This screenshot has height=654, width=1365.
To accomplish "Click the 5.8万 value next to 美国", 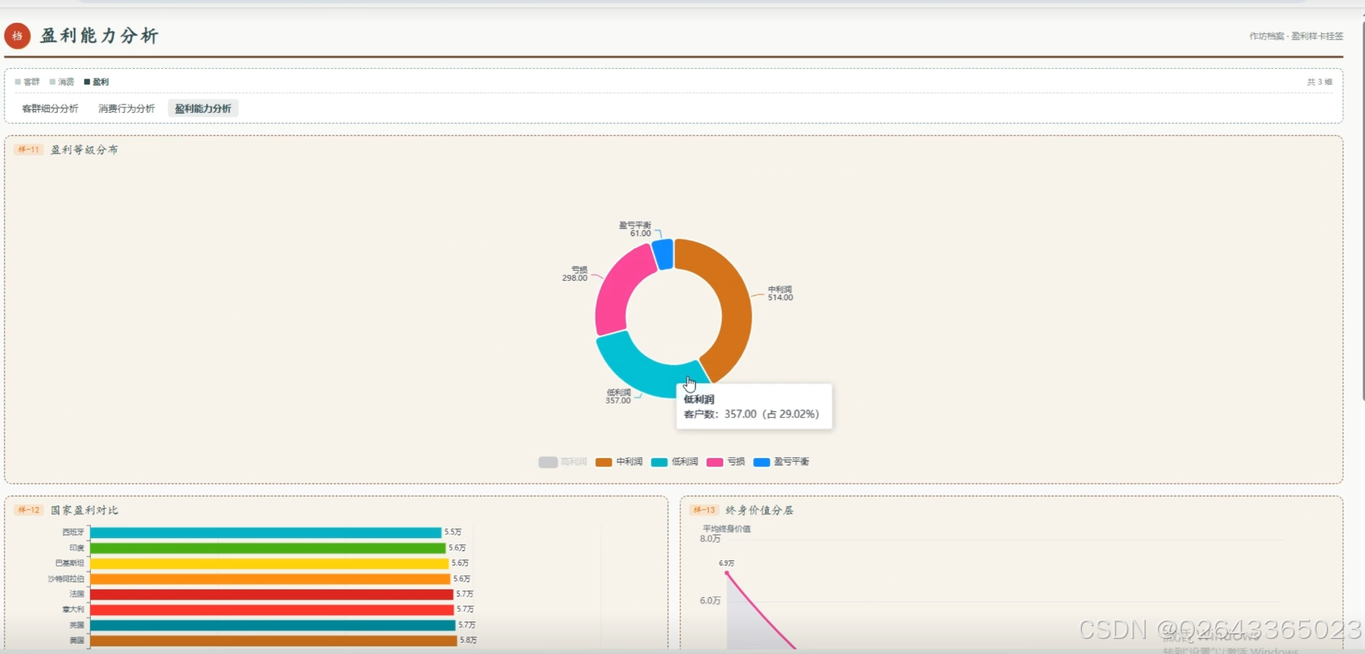I will pos(469,640).
